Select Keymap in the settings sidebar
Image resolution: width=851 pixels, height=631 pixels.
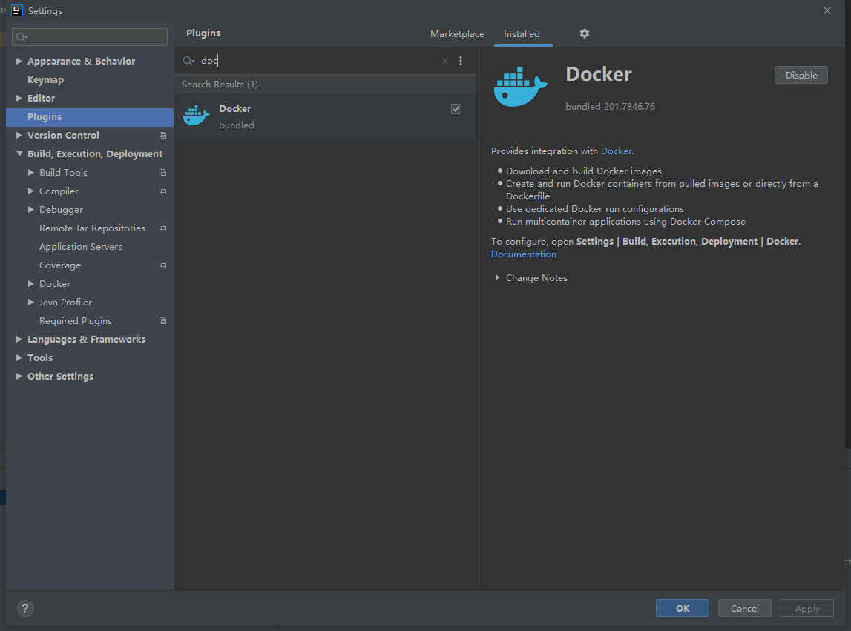pyautogui.click(x=45, y=79)
